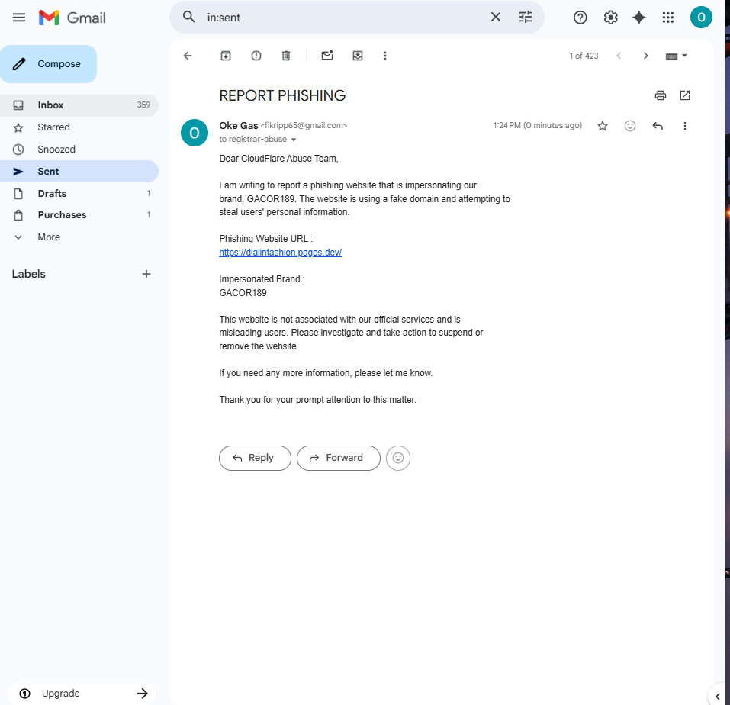Open the account avatar menu

[x=701, y=18]
